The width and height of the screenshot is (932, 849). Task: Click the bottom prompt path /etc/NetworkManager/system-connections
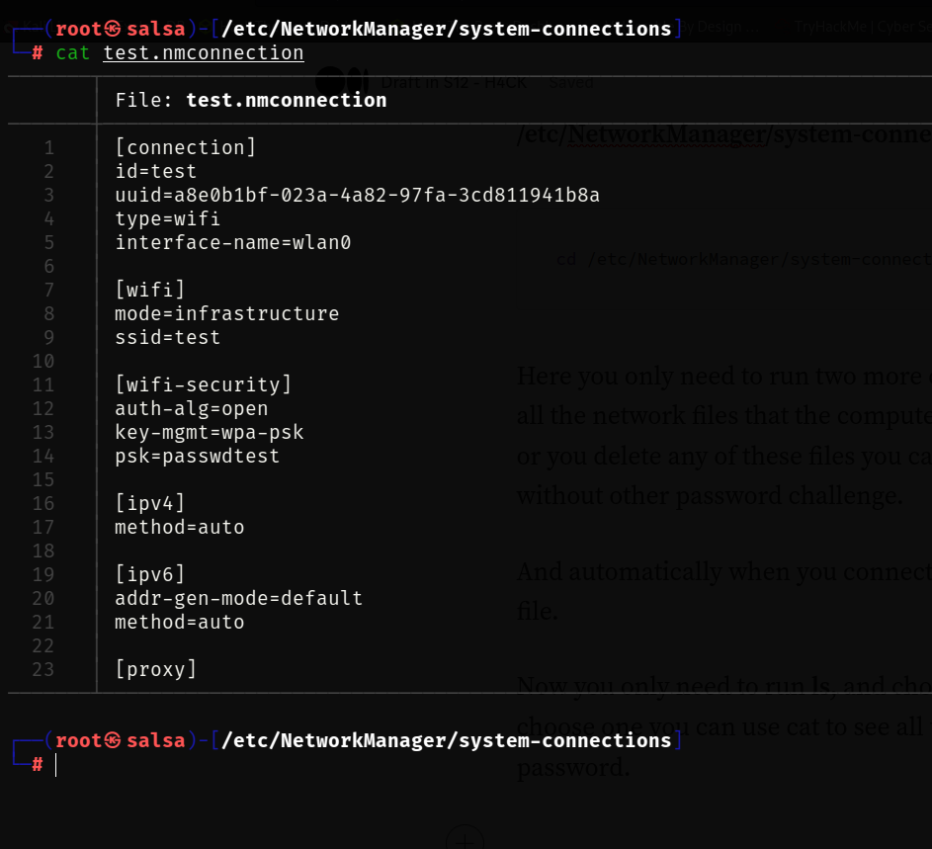447,740
